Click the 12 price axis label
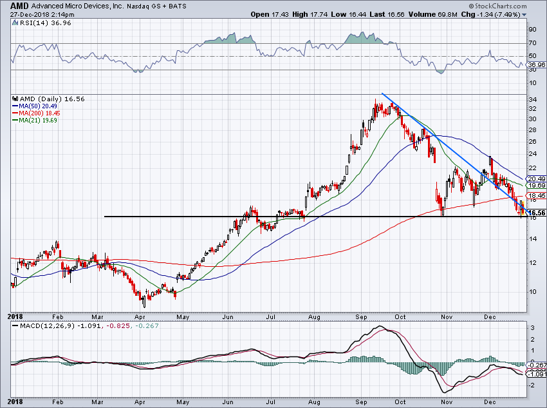Image resolution: width=547 pixels, height=408 pixels. [x=532, y=263]
